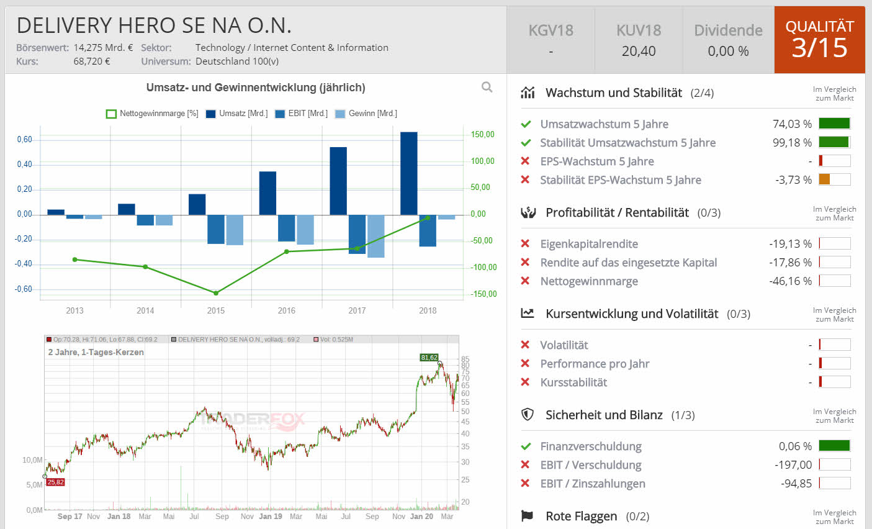
Task: Click the magnifier icon above the yearly chart
Action: click(487, 88)
